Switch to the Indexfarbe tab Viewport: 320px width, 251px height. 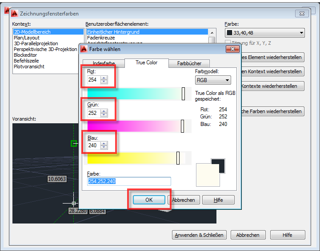104,63
